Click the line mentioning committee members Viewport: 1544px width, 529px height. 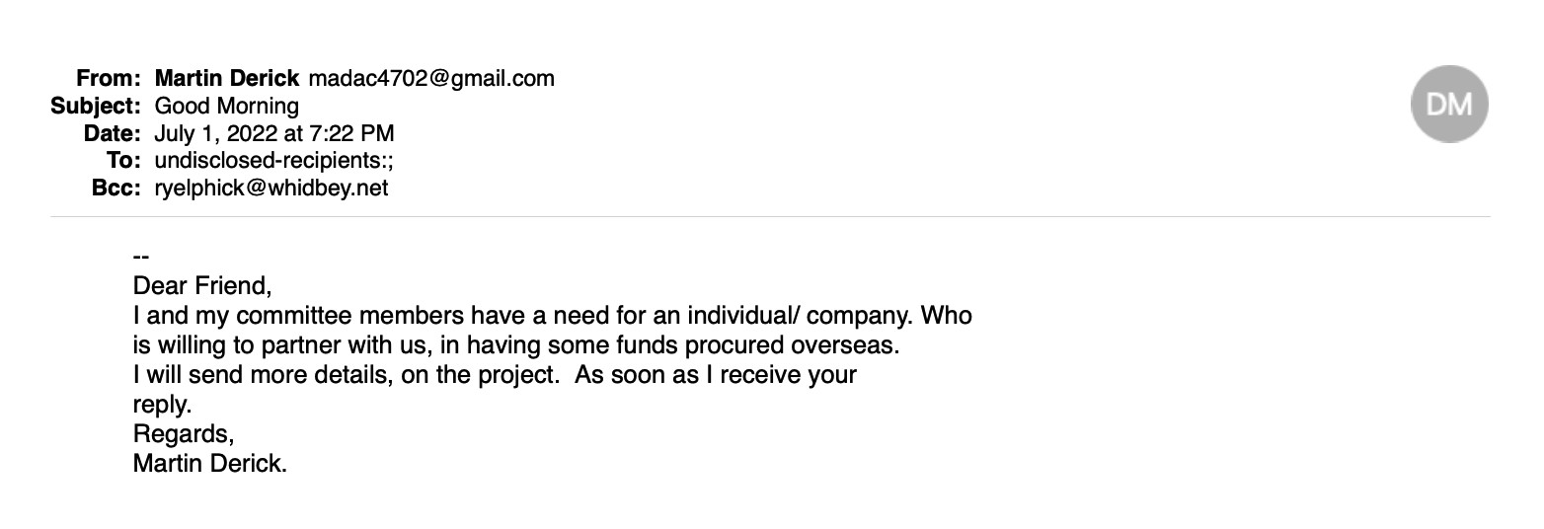click(x=552, y=316)
